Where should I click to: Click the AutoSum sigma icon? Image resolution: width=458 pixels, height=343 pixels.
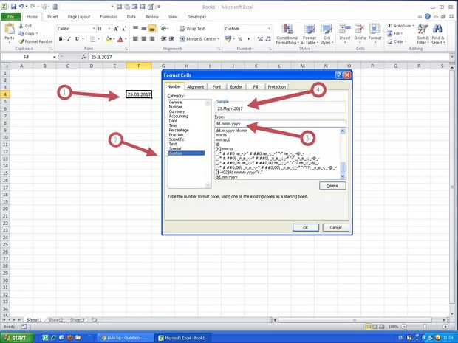click(390, 26)
